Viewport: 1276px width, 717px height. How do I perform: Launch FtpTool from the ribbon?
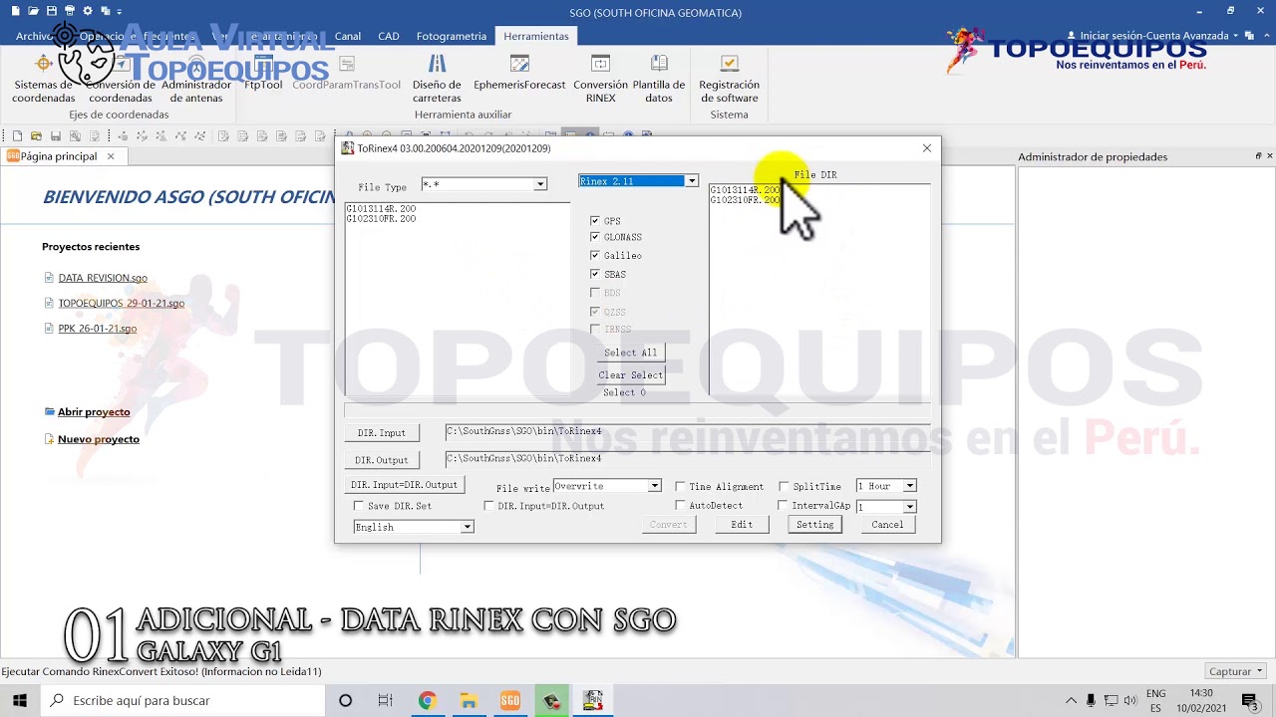coord(263,72)
